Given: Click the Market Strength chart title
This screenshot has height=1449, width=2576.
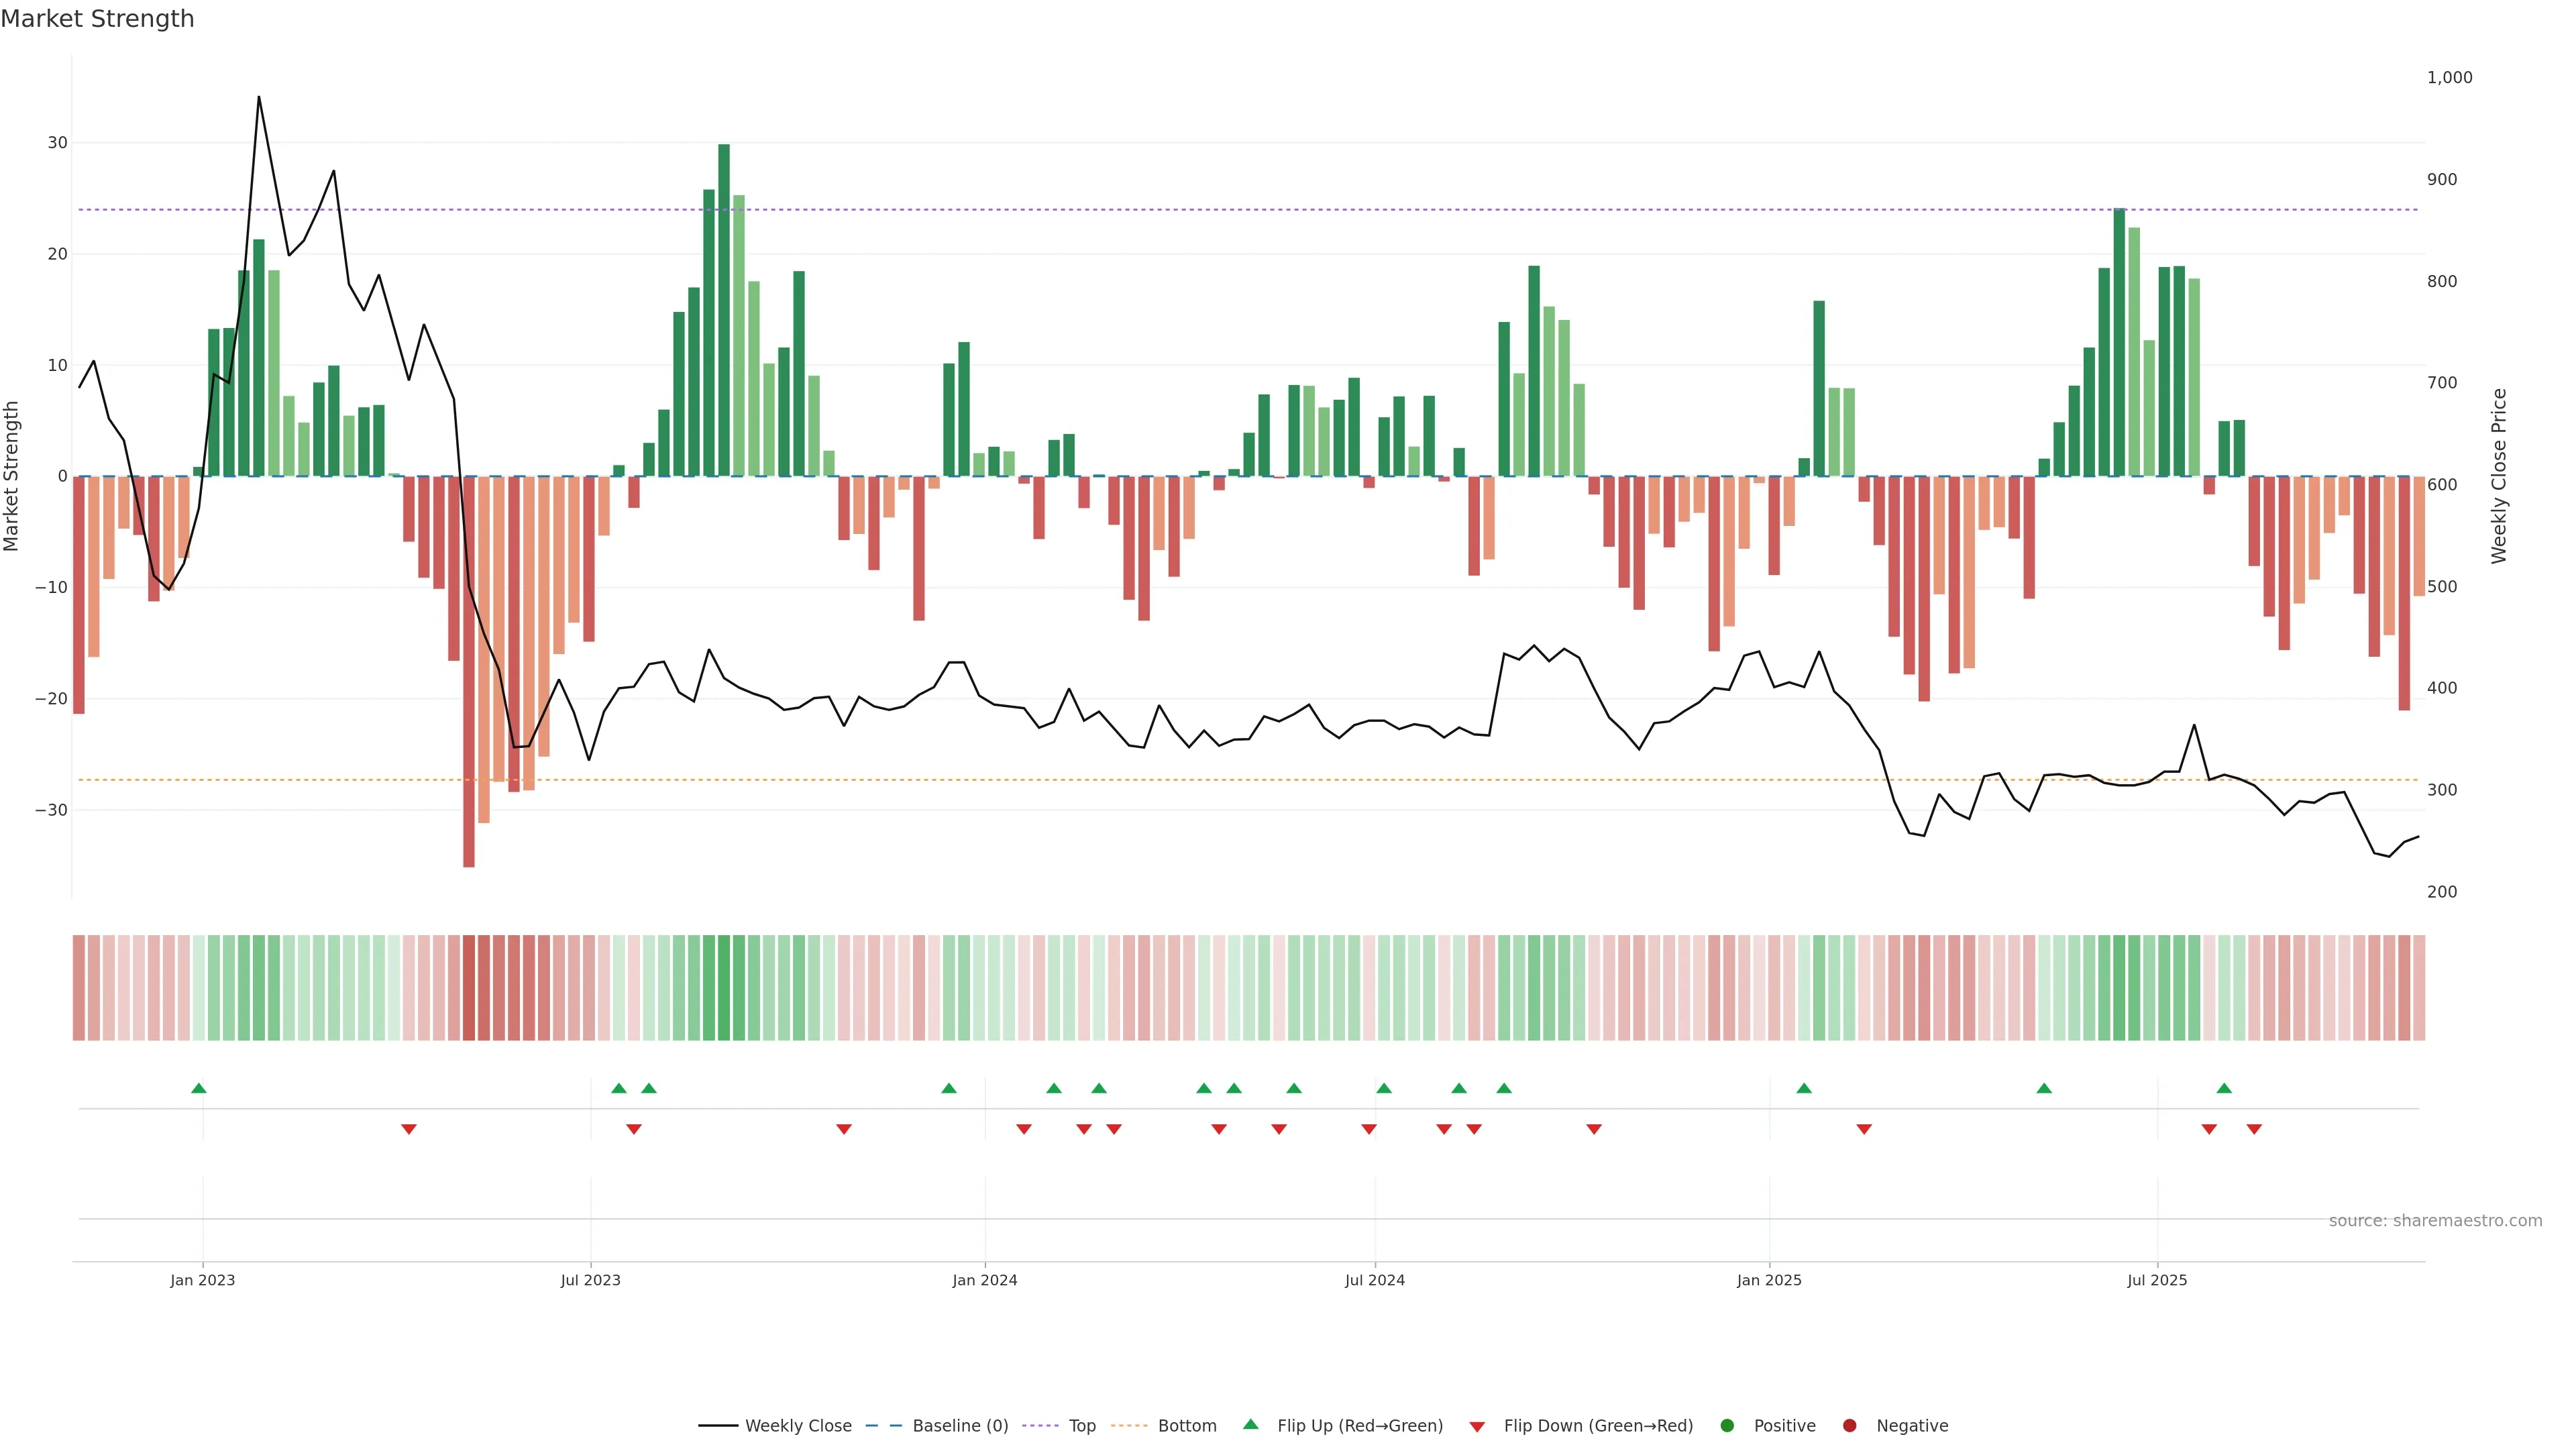Looking at the screenshot, I should 97,19.
